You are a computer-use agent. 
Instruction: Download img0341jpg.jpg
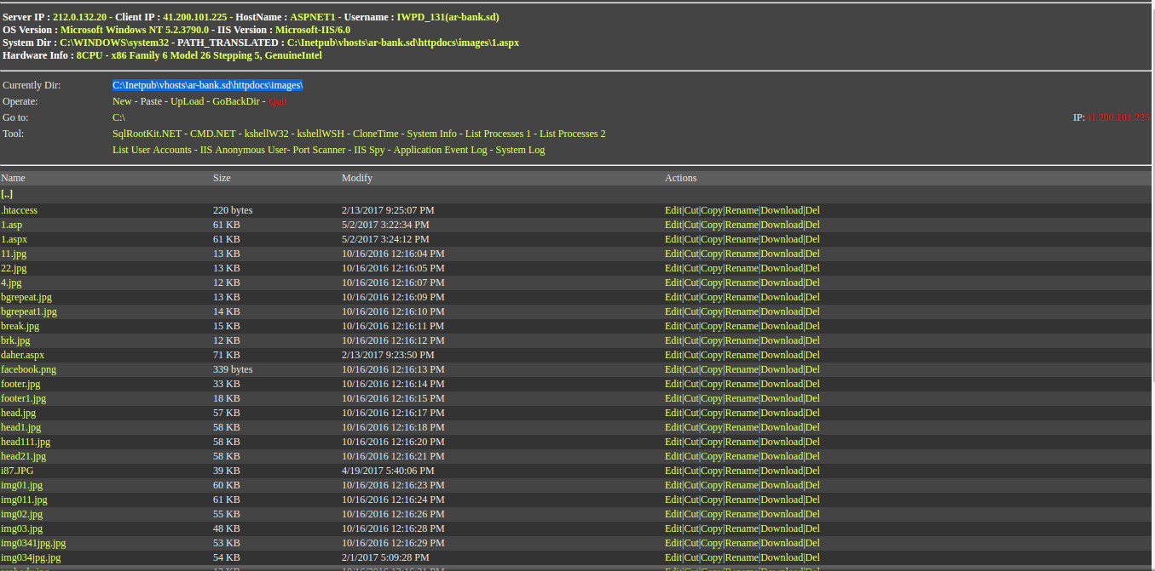782,543
